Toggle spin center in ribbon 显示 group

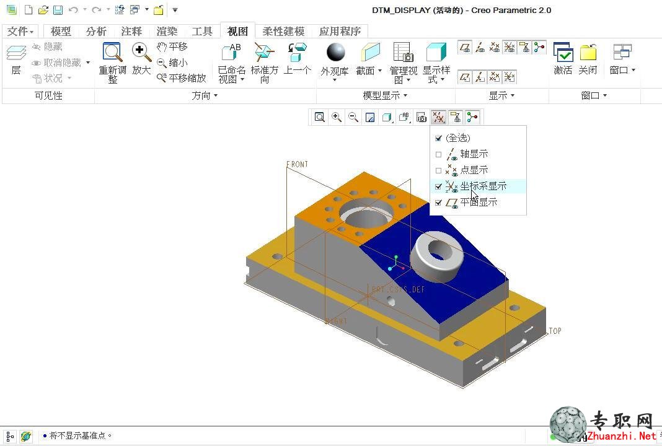pyautogui.click(x=539, y=47)
